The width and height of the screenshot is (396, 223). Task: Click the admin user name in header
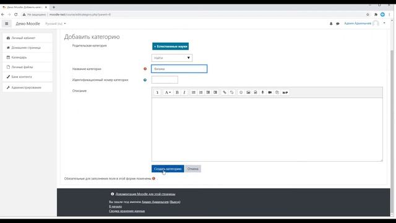pyautogui.click(x=358, y=24)
